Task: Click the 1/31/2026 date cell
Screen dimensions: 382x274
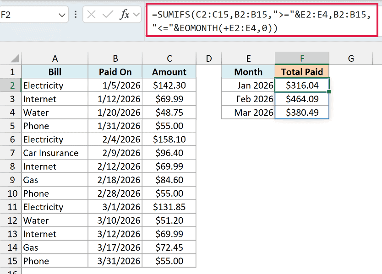Action: click(115, 126)
